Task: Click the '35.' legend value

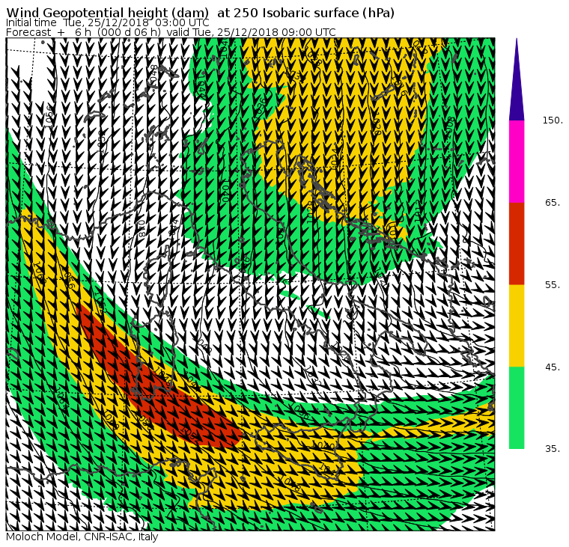Action: pos(553,449)
